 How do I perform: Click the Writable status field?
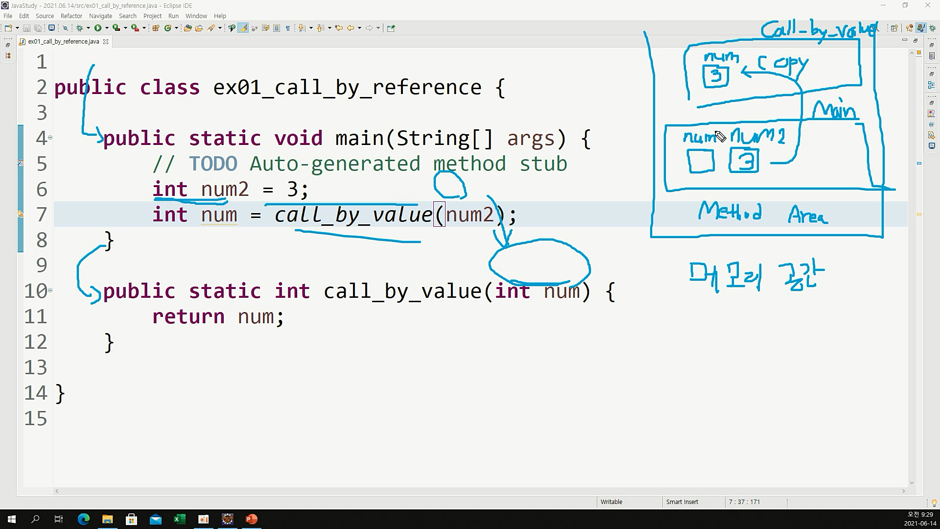(611, 502)
